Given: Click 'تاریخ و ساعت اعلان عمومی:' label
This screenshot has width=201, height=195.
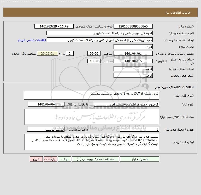Looking at the screenshot, I should 94,26.
